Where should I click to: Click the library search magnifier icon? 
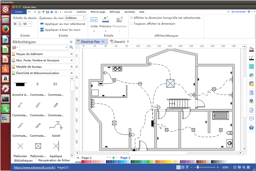coord(71,47)
